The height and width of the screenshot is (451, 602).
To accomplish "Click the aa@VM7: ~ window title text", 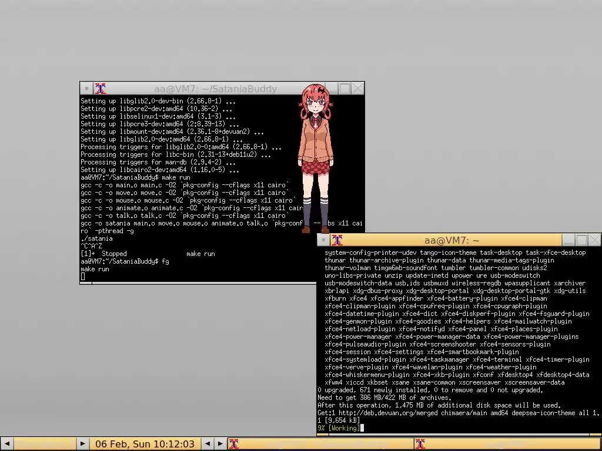I will pos(451,240).
